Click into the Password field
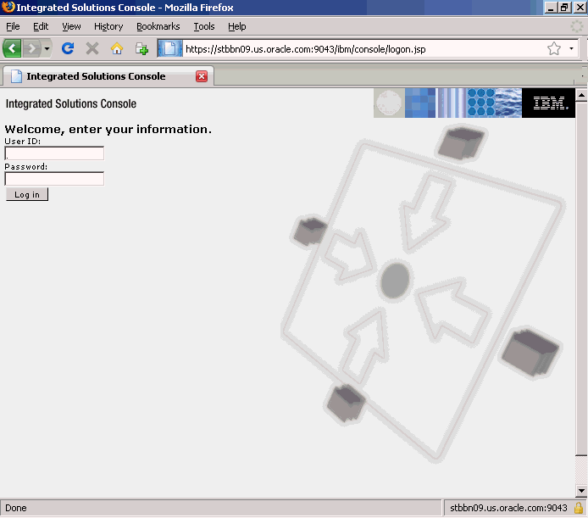588x518 pixels. click(x=54, y=179)
